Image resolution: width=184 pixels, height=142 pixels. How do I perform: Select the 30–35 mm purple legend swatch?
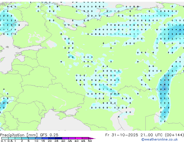click(x=65, y=138)
